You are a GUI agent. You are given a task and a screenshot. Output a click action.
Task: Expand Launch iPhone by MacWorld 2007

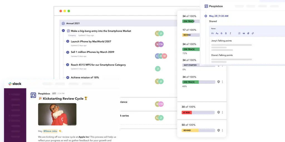68,41
